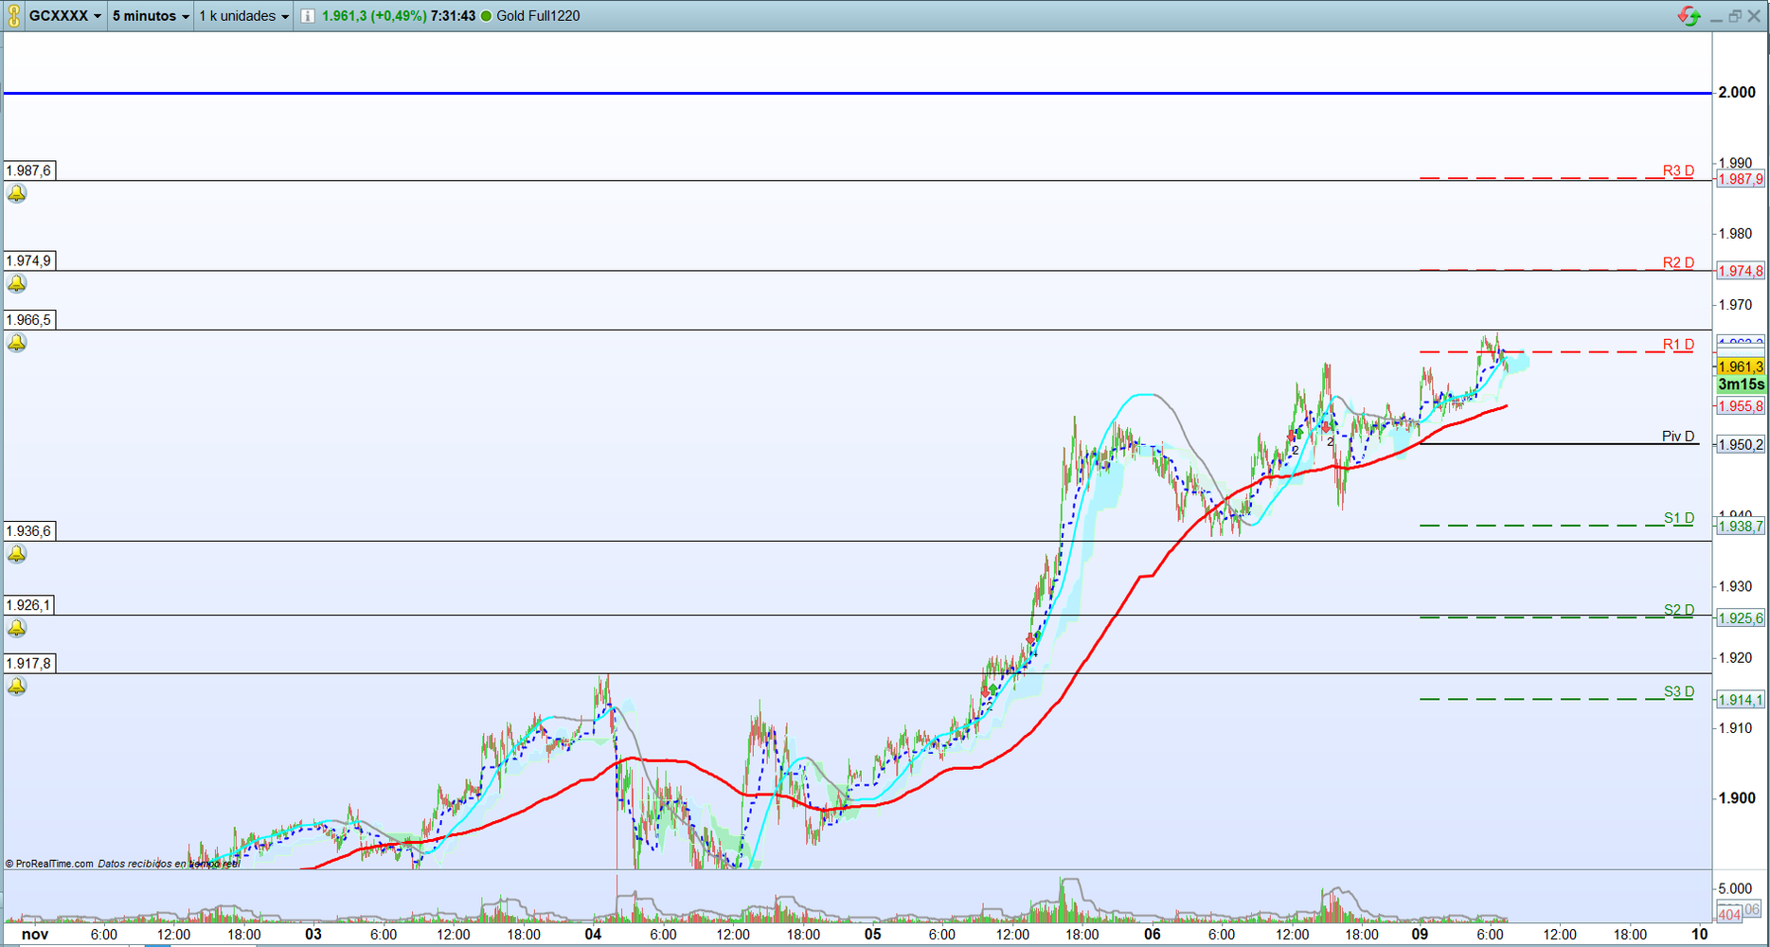The image size is (1770, 947).
Task: Click the green market status dot
Action: pos(487,16)
